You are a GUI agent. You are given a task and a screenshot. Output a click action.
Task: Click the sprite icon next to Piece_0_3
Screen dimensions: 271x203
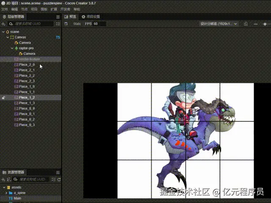tap(17, 125)
